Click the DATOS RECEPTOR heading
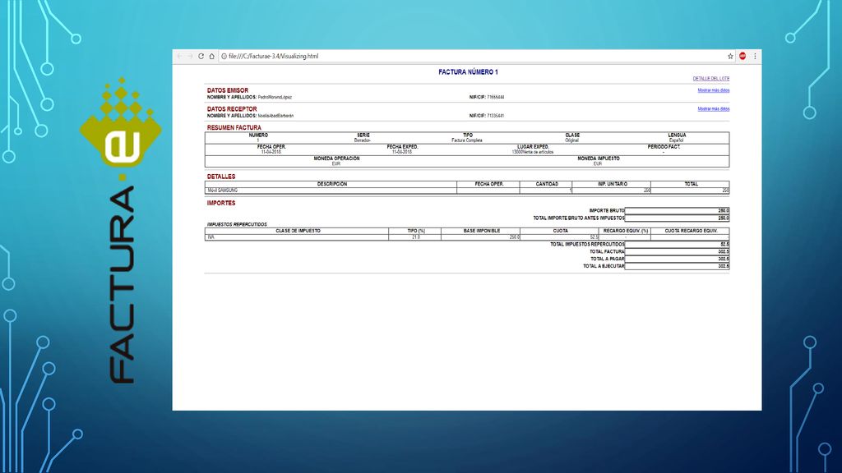Screen dimensions: 842x473 pyautogui.click(x=232, y=109)
